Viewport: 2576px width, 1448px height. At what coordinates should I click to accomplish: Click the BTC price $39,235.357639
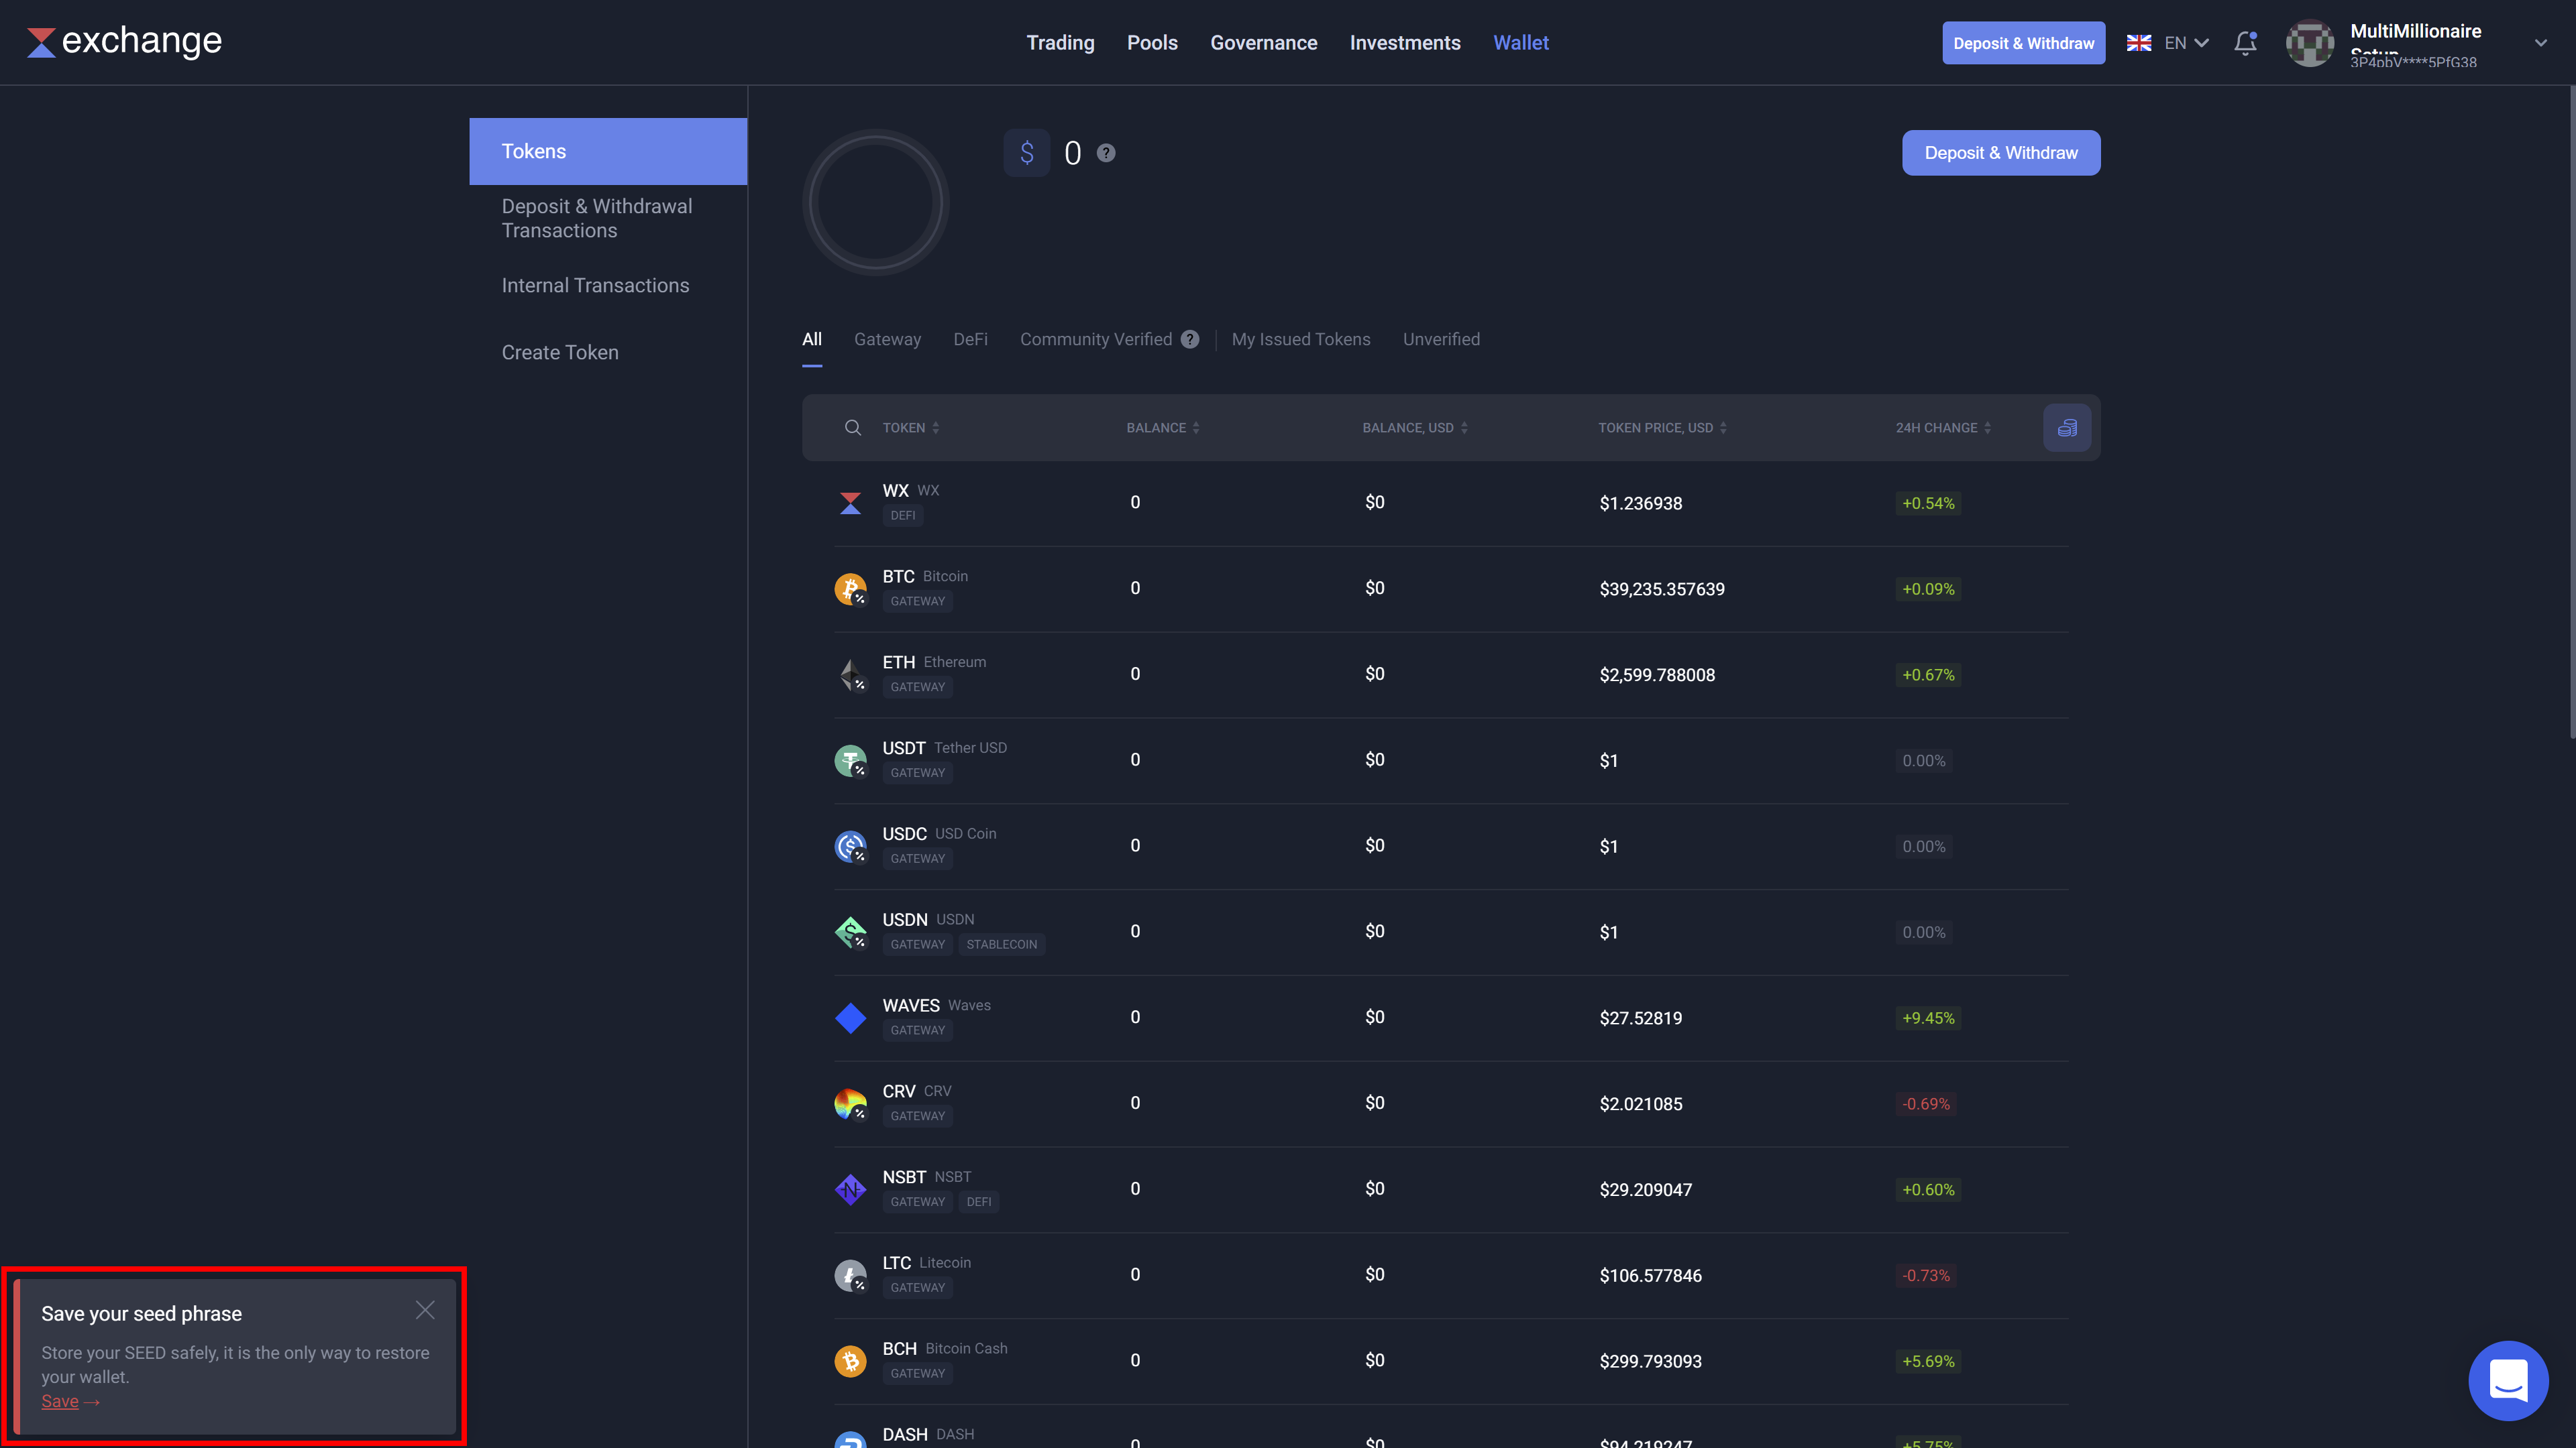click(x=1661, y=589)
